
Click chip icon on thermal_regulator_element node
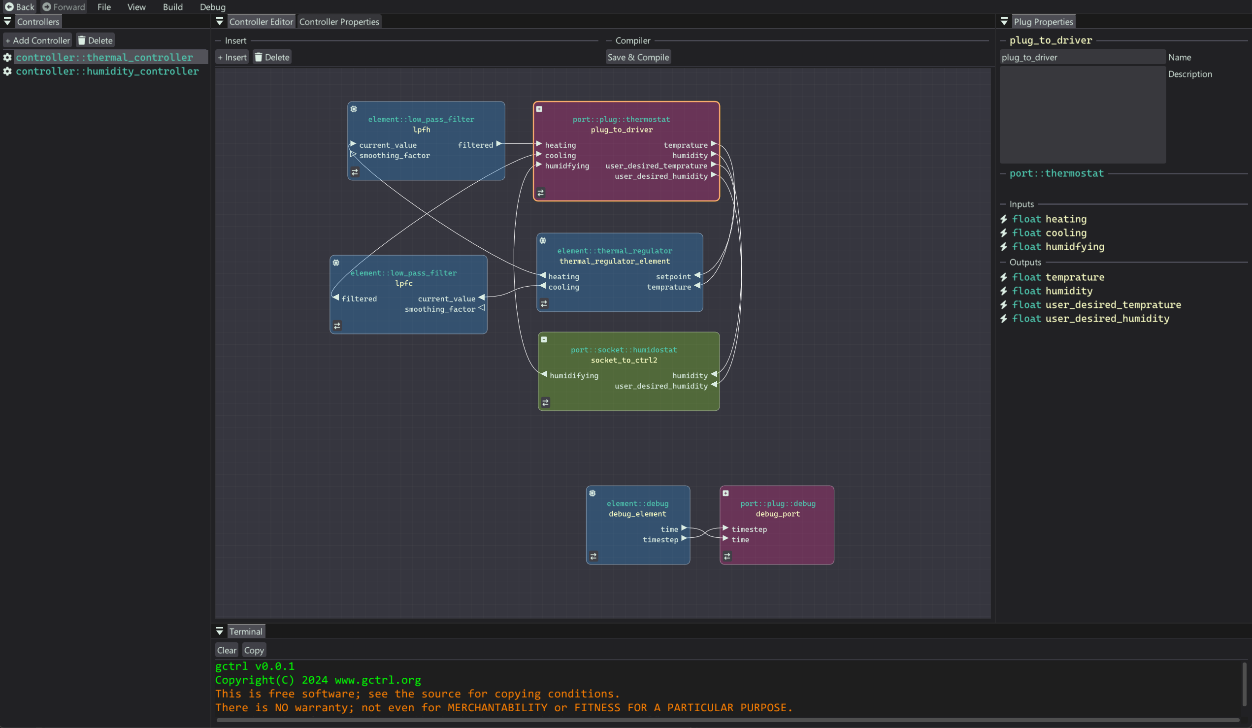543,240
